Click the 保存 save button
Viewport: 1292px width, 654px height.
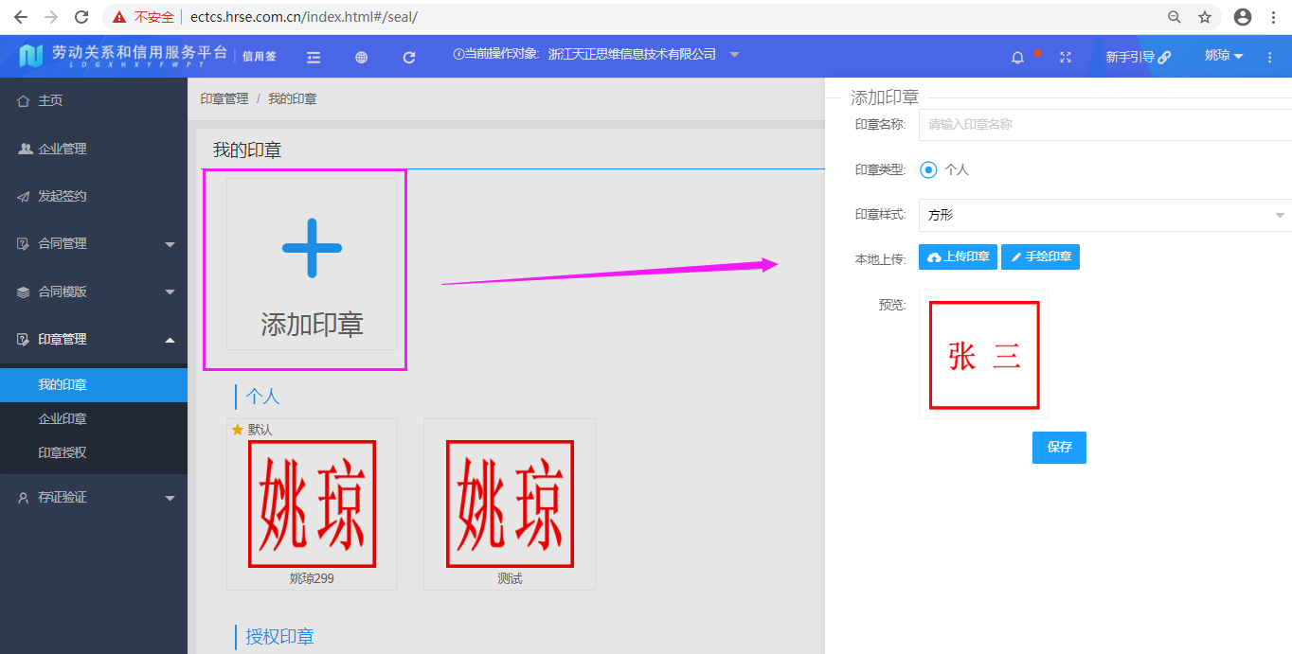[1058, 447]
